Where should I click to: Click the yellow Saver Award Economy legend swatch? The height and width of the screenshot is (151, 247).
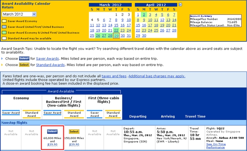pyautogui.click(x=4, y=21)
